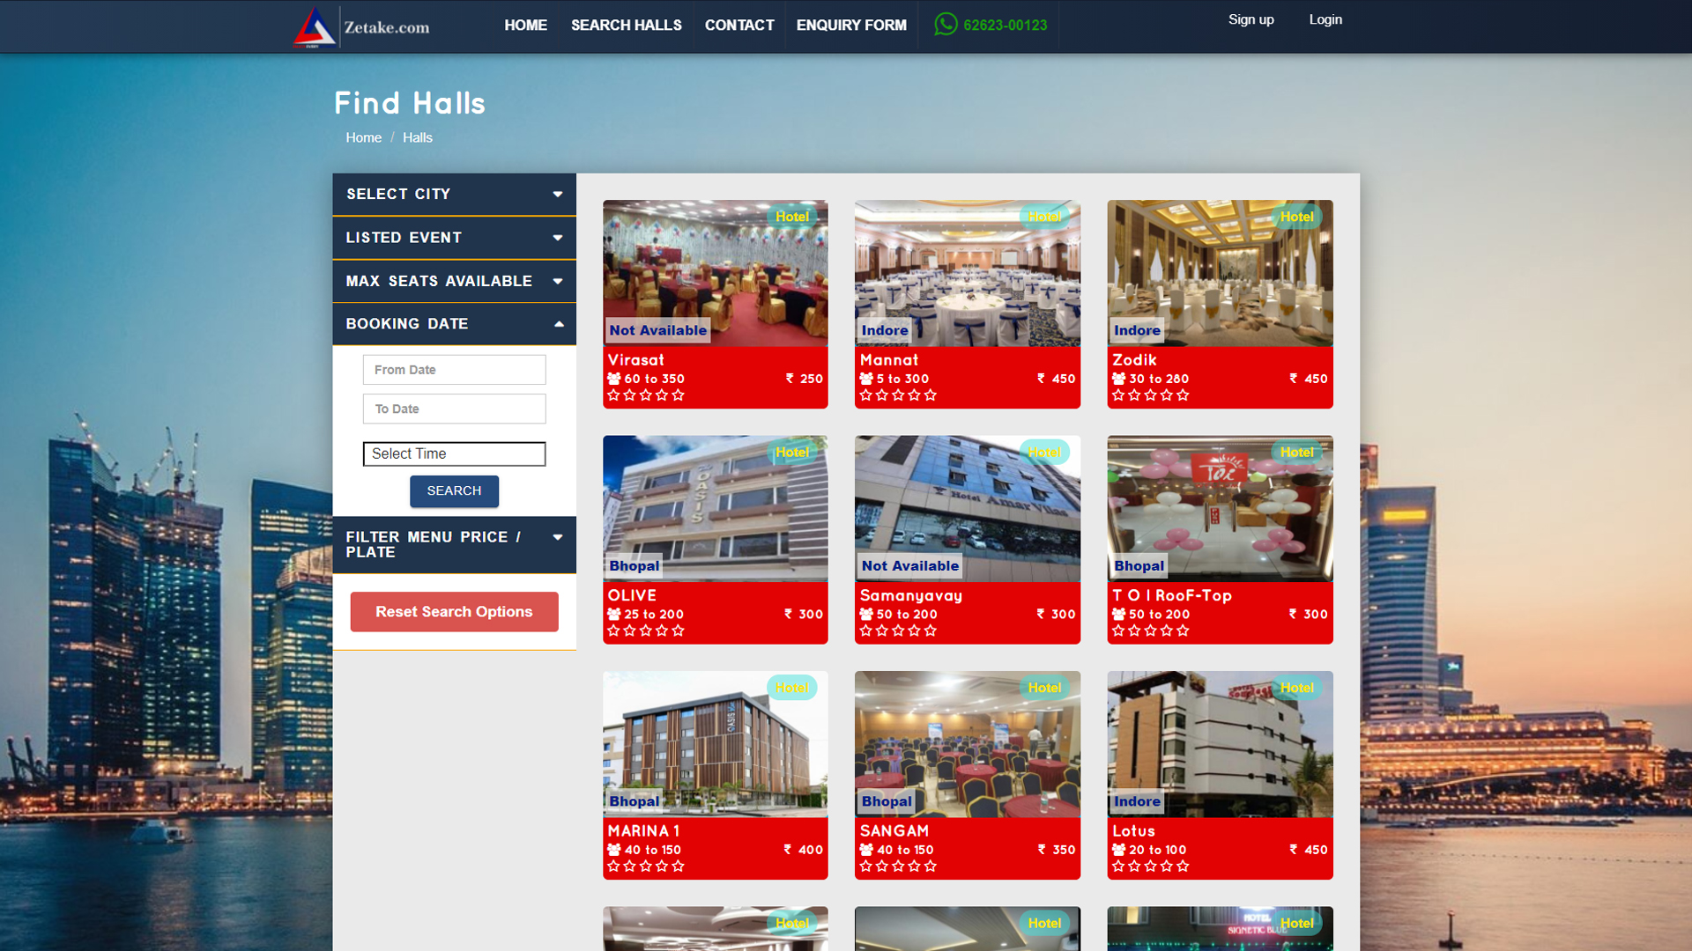Open the Zodik hall photo
1692x951 pixels.
point(1220,273)
